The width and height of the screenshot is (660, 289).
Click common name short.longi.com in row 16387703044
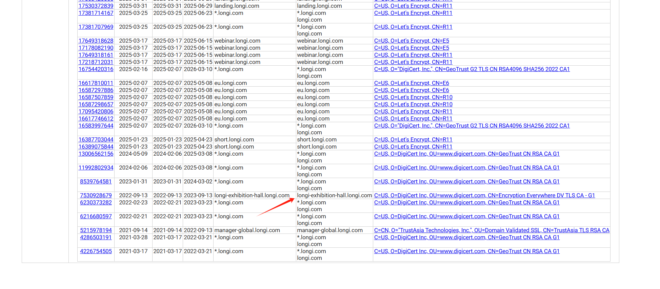click(234, 139)
